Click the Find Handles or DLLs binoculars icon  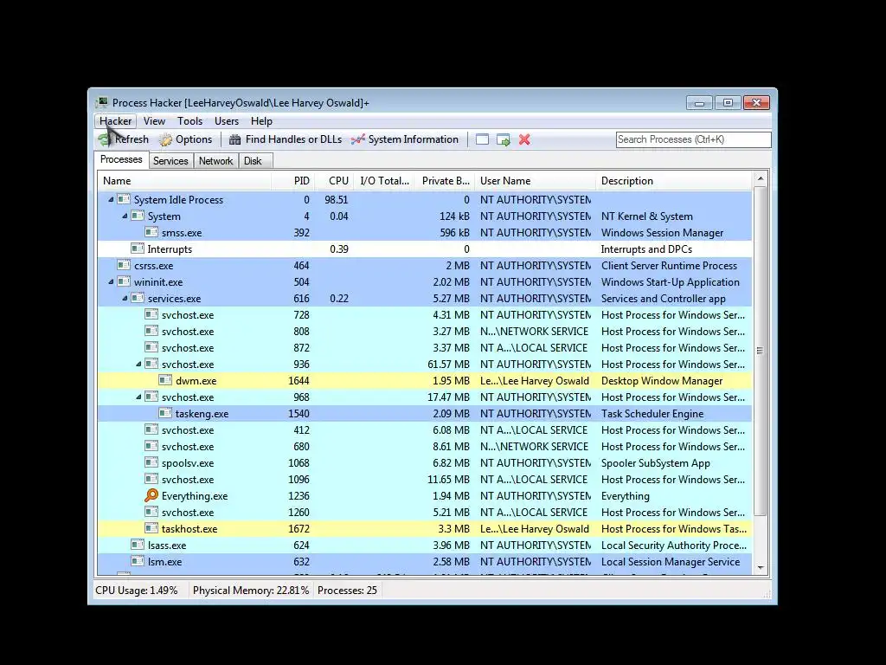pyautogui.click(x=234, y=139)
